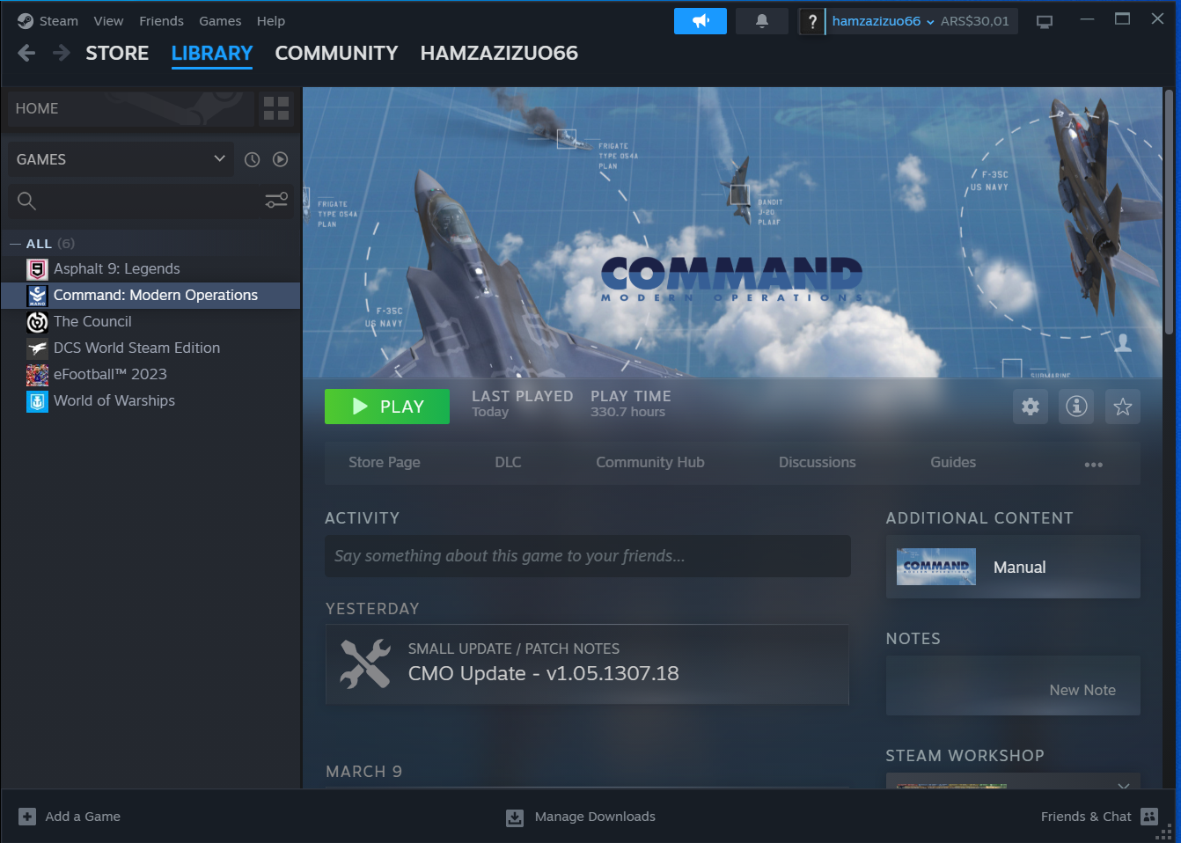Visit the Community Hub link

click(x=650, y=462)
